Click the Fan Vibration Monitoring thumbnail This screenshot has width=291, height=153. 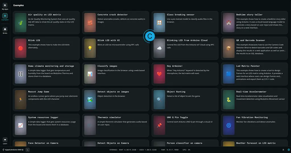tap(228, 125)
